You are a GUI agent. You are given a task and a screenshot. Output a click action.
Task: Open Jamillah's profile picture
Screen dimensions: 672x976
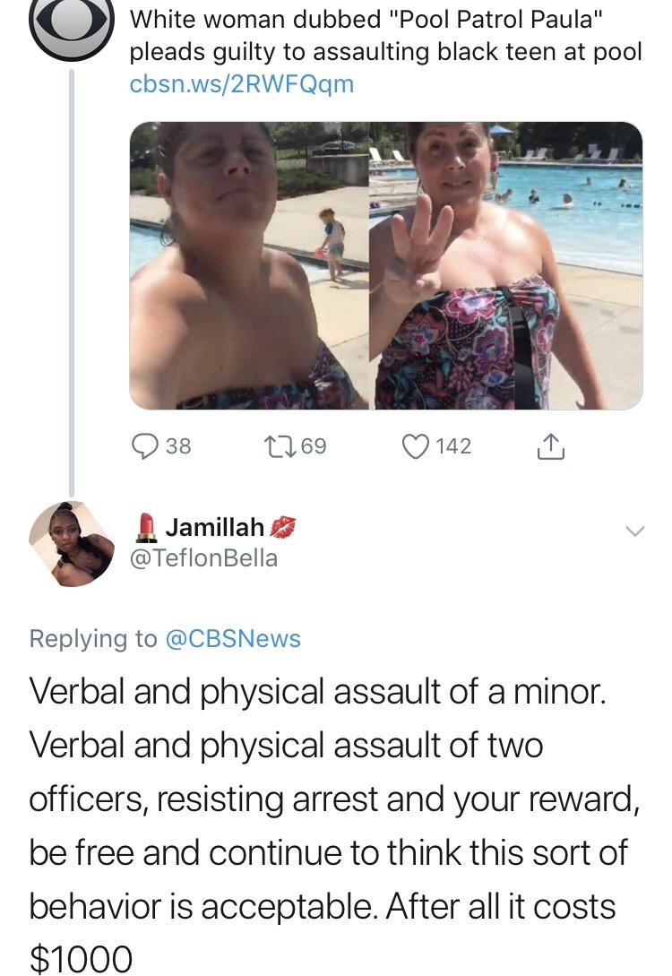72,543
